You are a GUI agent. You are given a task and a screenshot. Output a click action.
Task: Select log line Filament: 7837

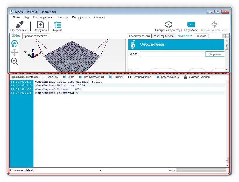(x=58, y=89)
